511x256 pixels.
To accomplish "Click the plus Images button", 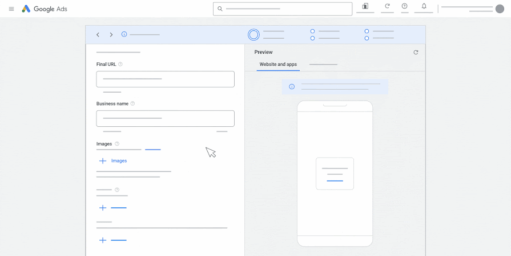I will (113, 161).
